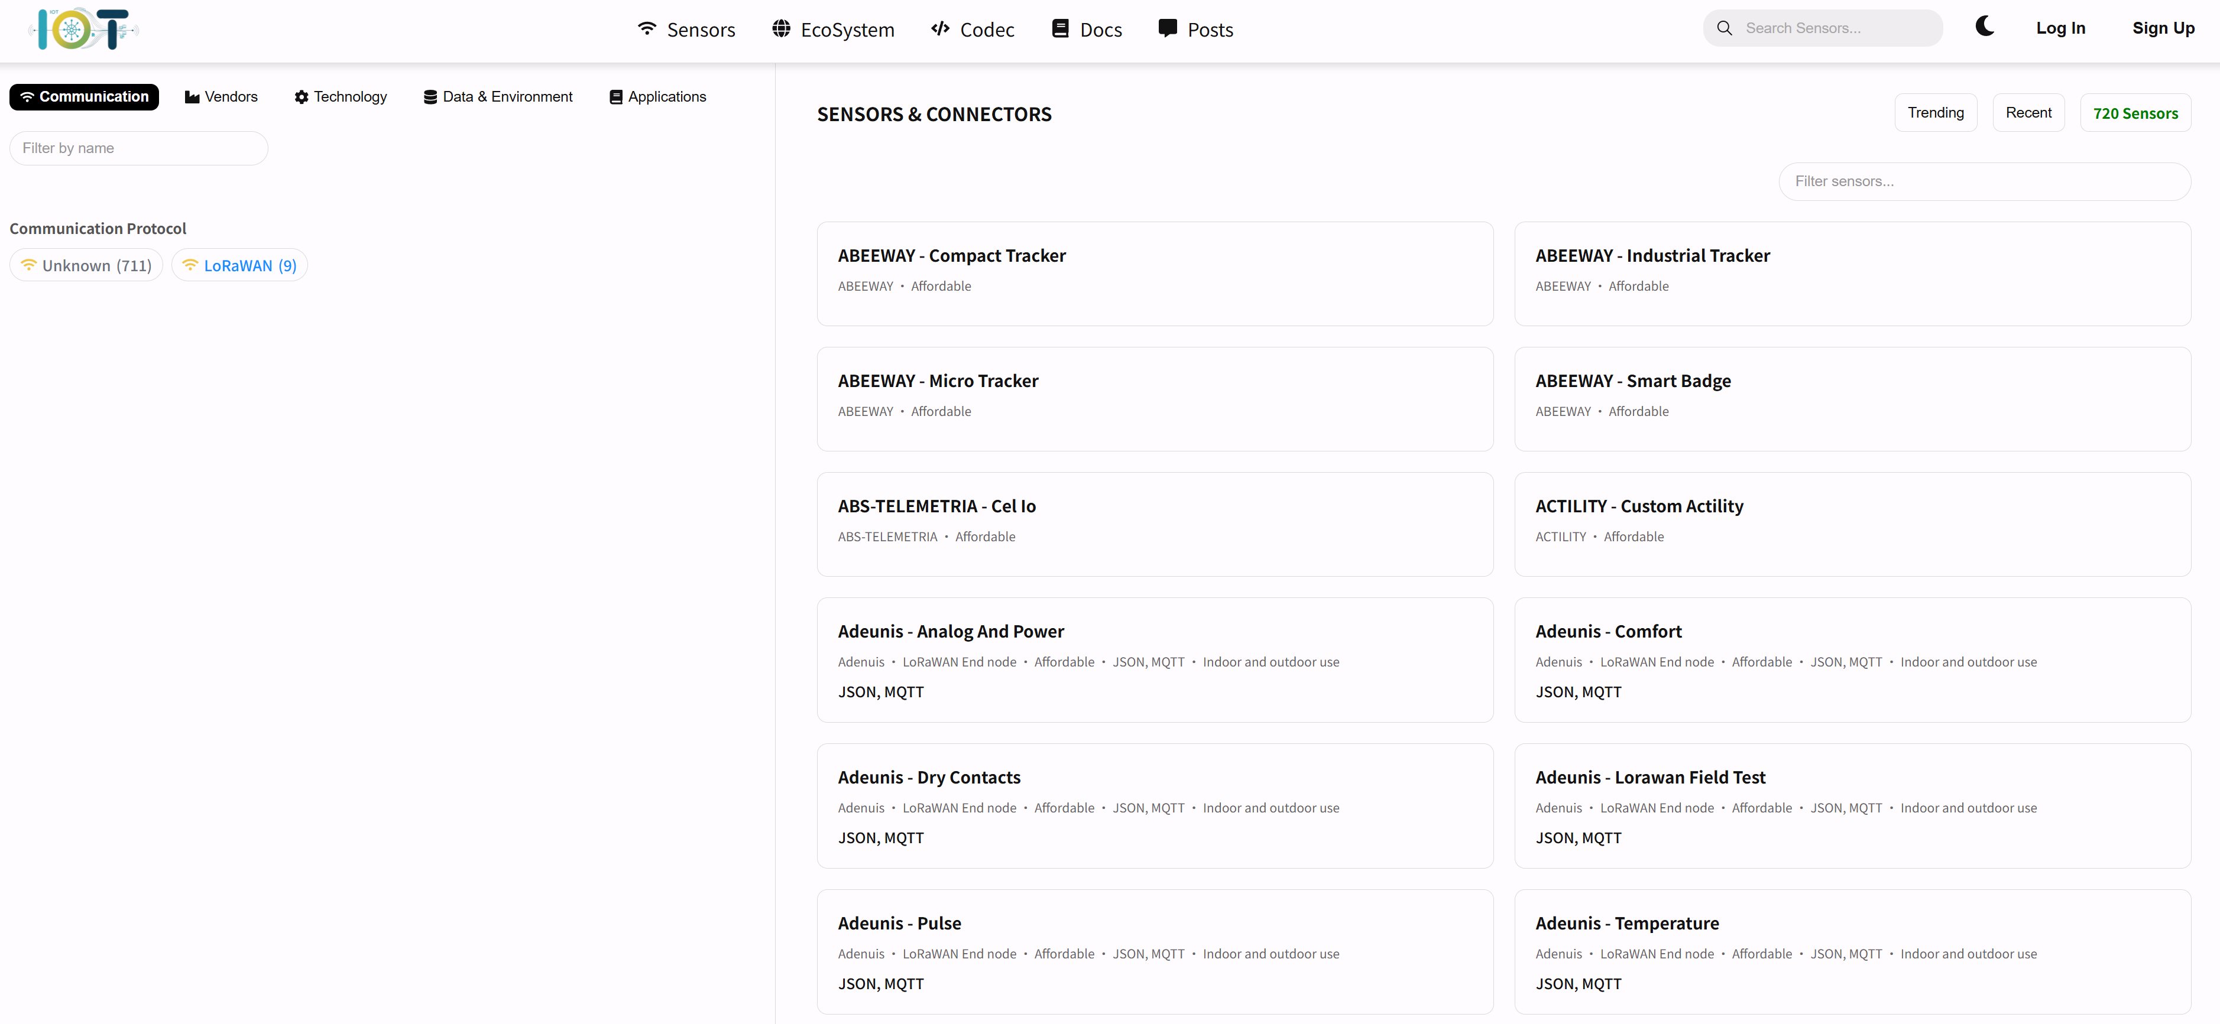This screenshot has height=1024, width=2220.
Task: Click the code brackets icon beside Codec
Action: coord(940,28)
